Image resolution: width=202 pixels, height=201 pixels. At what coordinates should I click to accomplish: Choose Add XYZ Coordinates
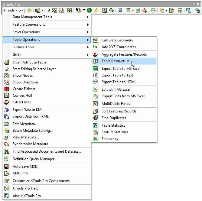124,47
